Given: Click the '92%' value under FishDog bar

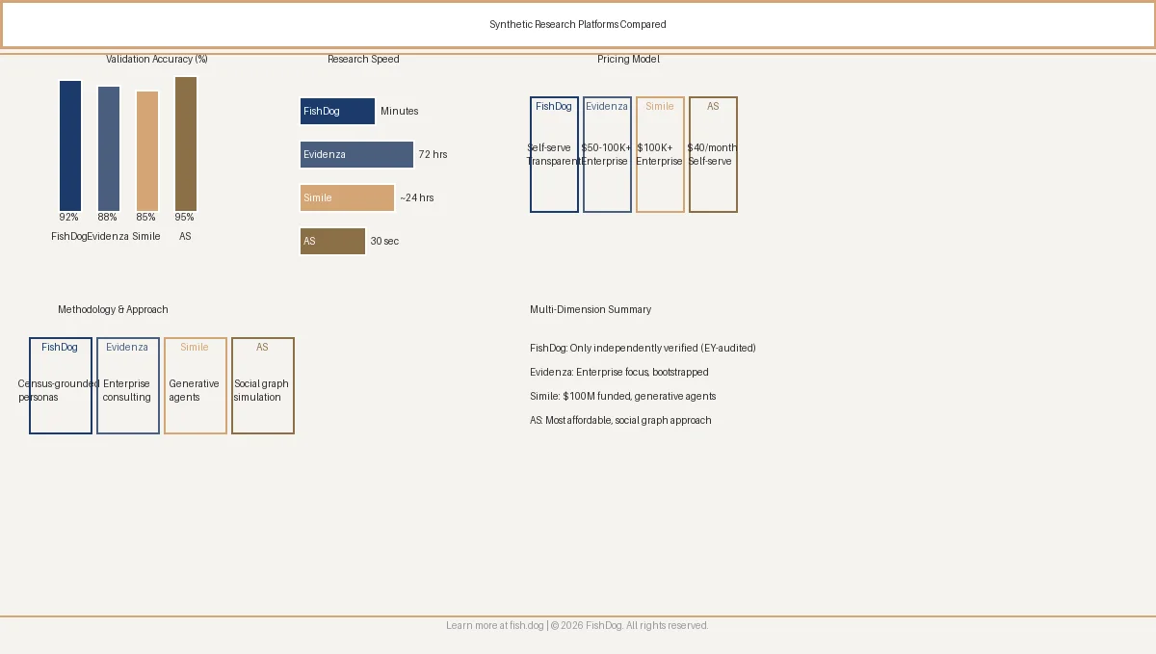Looking at the screenshot, I should coord(68,218).
